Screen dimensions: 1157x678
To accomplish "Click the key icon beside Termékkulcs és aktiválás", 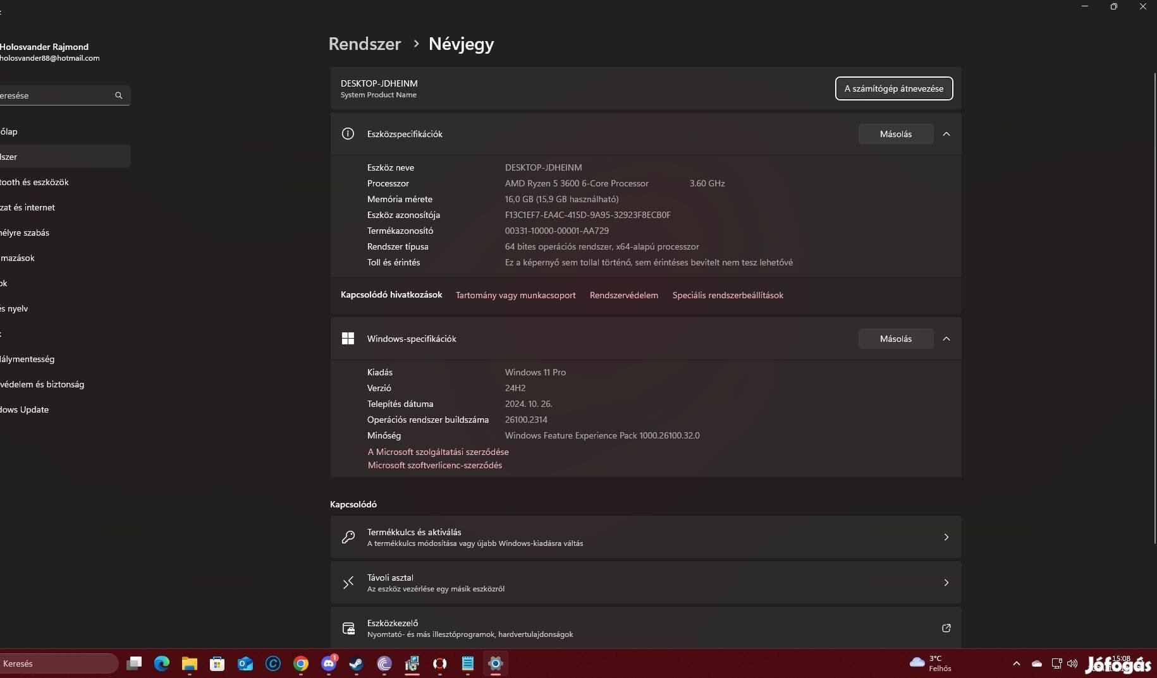I will pos(348,537).
